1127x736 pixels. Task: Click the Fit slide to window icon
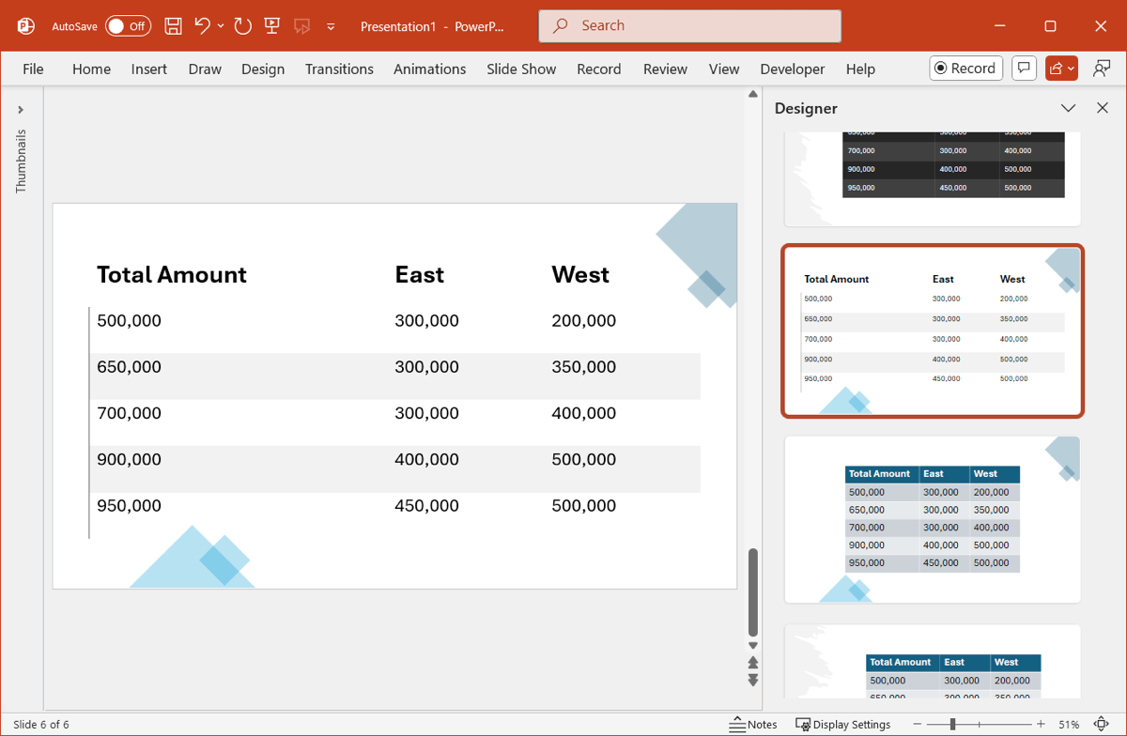point(1103,725)
